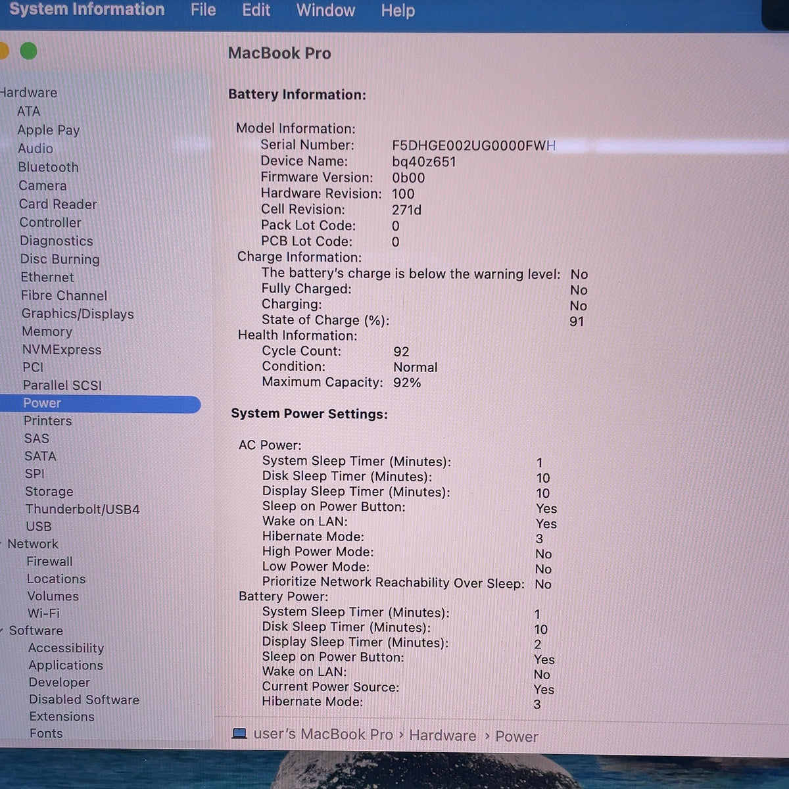Click serial number F5DHGE002UG0000FWH
The image size is (789, 789).
tap(474, 145)
